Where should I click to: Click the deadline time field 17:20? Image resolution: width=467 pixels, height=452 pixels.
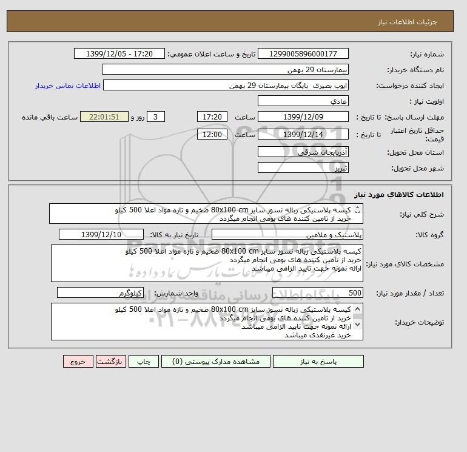[x=212, y=117]
